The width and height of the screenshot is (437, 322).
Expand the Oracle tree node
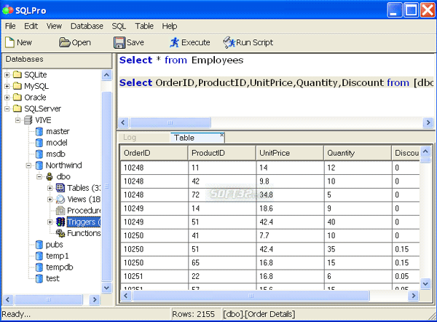pyautogui.click(x=7, y=98)
